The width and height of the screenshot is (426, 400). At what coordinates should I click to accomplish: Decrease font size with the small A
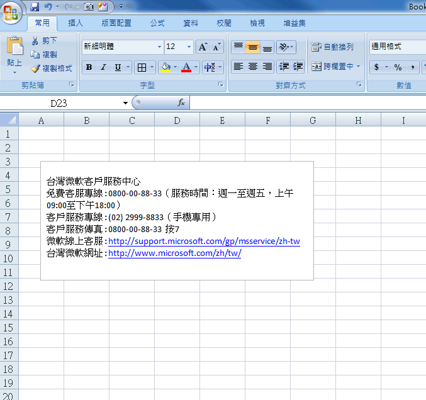[217, 47]
